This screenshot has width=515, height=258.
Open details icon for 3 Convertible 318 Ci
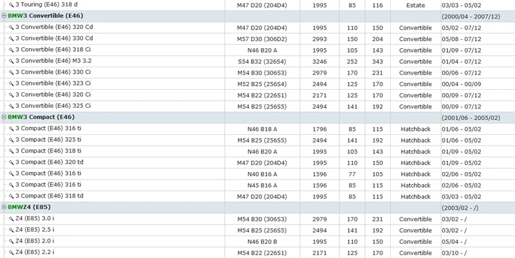[11, 50]
